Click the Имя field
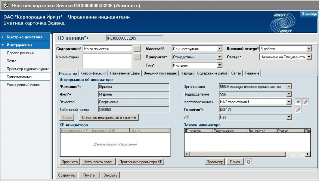The image size is (319, 181). click(x=133, y=94)
